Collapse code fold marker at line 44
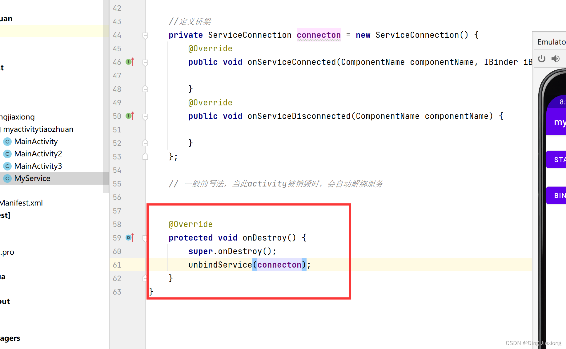This screenshot has width=566, height=349. point(145,35)
